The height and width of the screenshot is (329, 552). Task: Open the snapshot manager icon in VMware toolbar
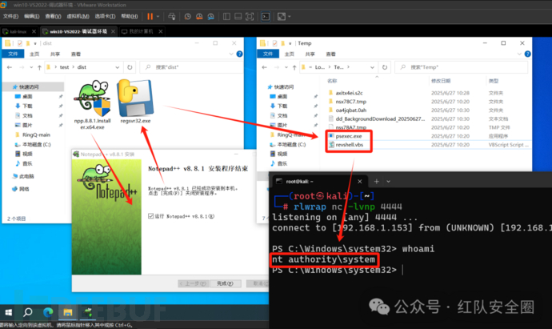pyautogui.click(x=211, y=17)
